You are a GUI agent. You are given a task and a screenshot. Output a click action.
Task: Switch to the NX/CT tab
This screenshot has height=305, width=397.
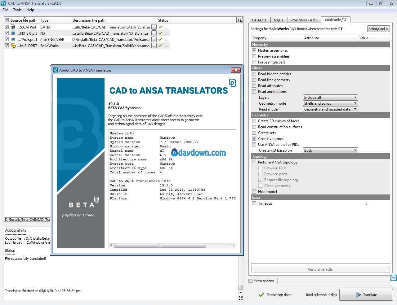pos(279,20)
